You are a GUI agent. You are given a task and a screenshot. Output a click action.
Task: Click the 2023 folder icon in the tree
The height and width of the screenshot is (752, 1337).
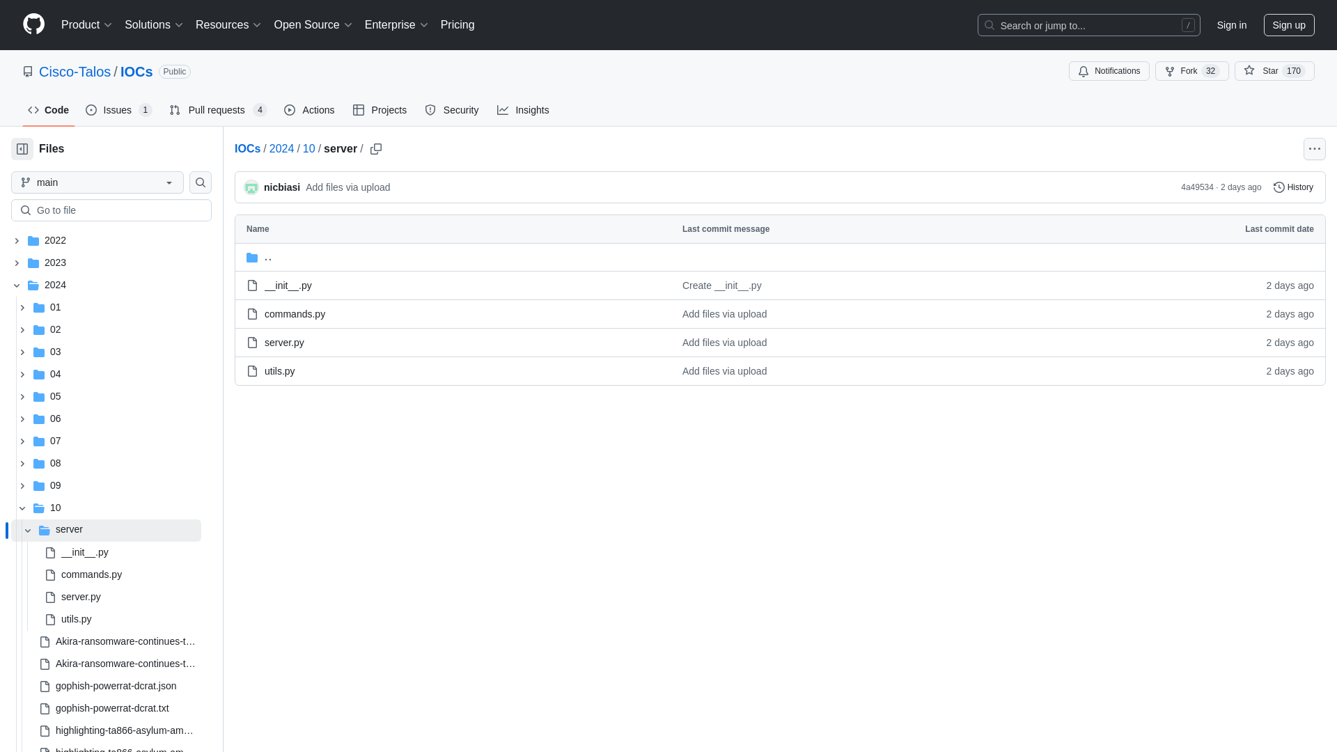tap(33, 263)
